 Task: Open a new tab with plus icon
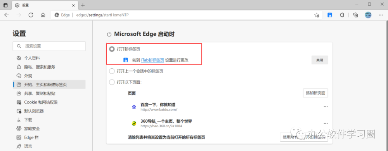pyautogui.click(x=83, y=5)
